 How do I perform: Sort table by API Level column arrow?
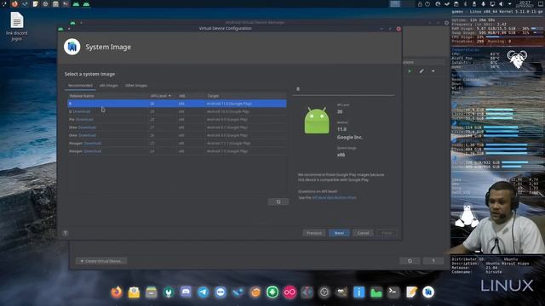169,96
